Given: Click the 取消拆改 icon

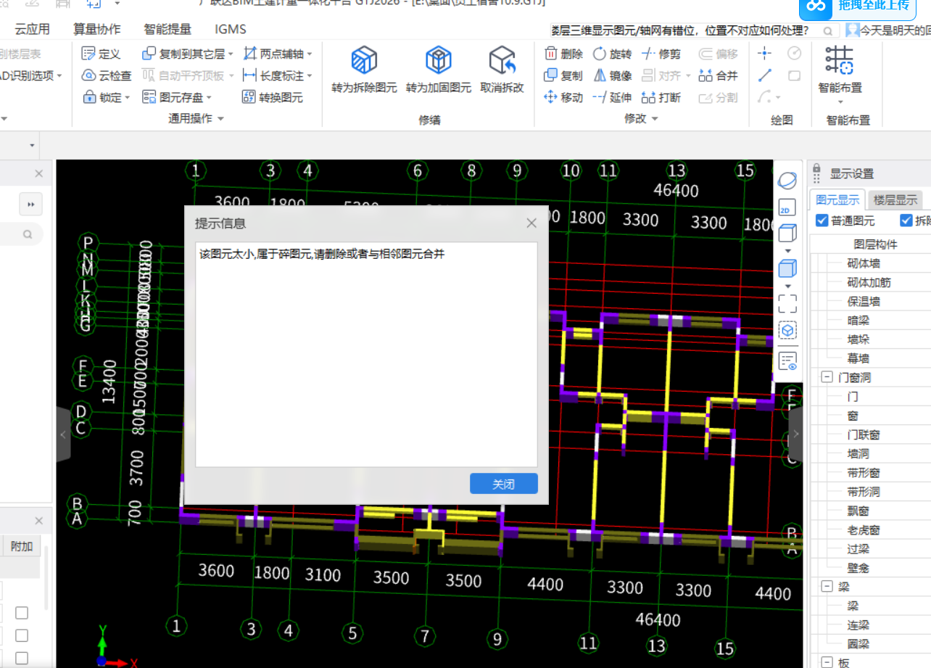Looking at the screenshot, I should tap(502, 60).
